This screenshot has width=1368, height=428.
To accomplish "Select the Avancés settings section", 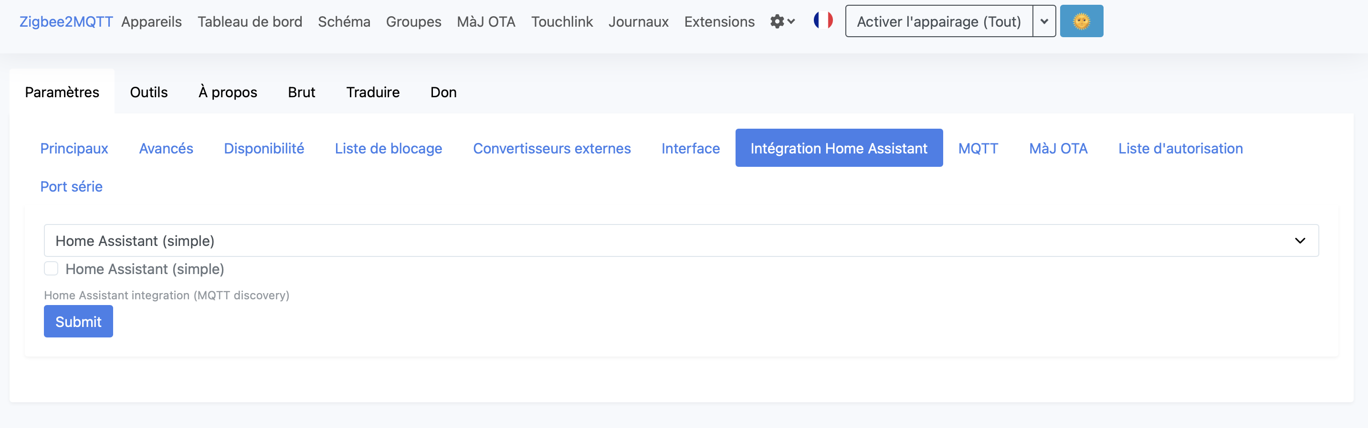I will 166,149.
